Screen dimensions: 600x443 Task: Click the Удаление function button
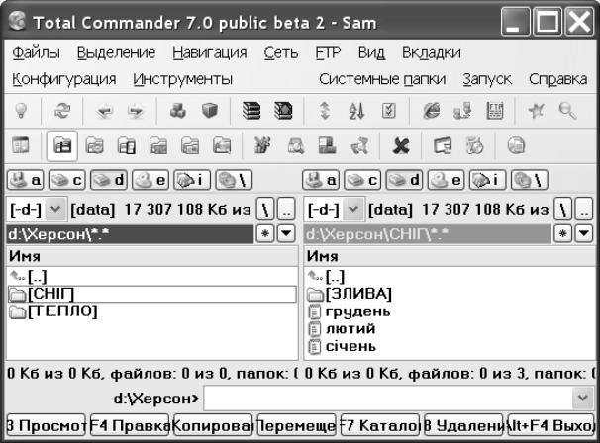coord(463,425)
